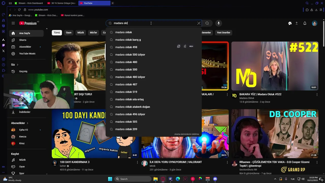
Task: Open the '100 DAYI KANDIRMAK 3' video title
Action: click(75, 162)
